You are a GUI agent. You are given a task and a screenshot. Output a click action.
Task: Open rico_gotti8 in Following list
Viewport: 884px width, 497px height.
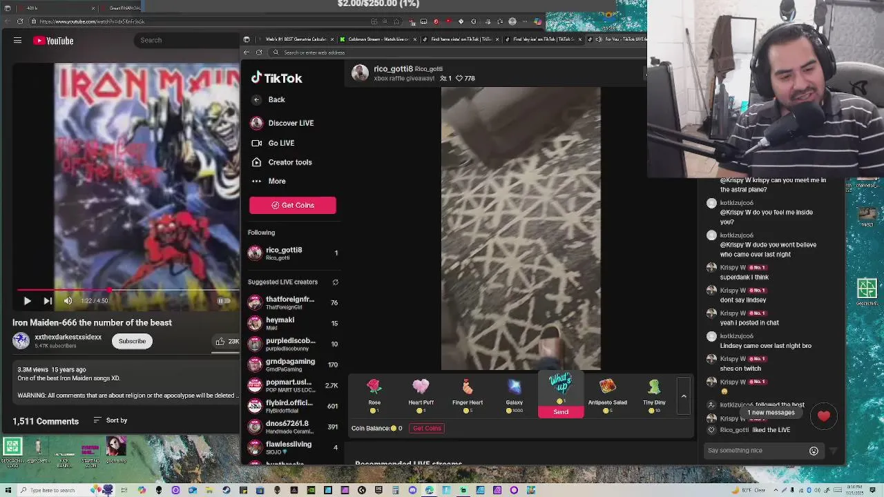(293, 253)
